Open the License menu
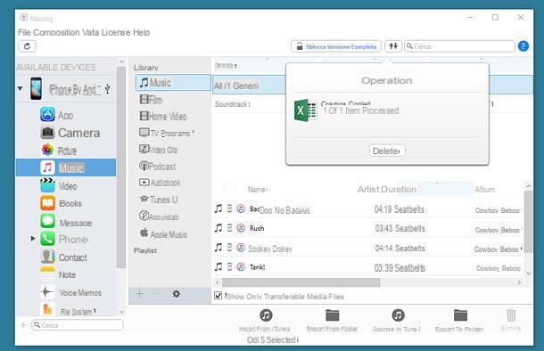The height and width of the screenshot is (351, 544). 116,33
